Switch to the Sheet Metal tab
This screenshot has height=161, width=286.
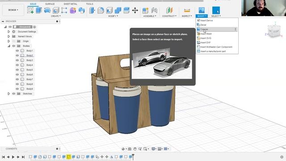coord(70,4)
